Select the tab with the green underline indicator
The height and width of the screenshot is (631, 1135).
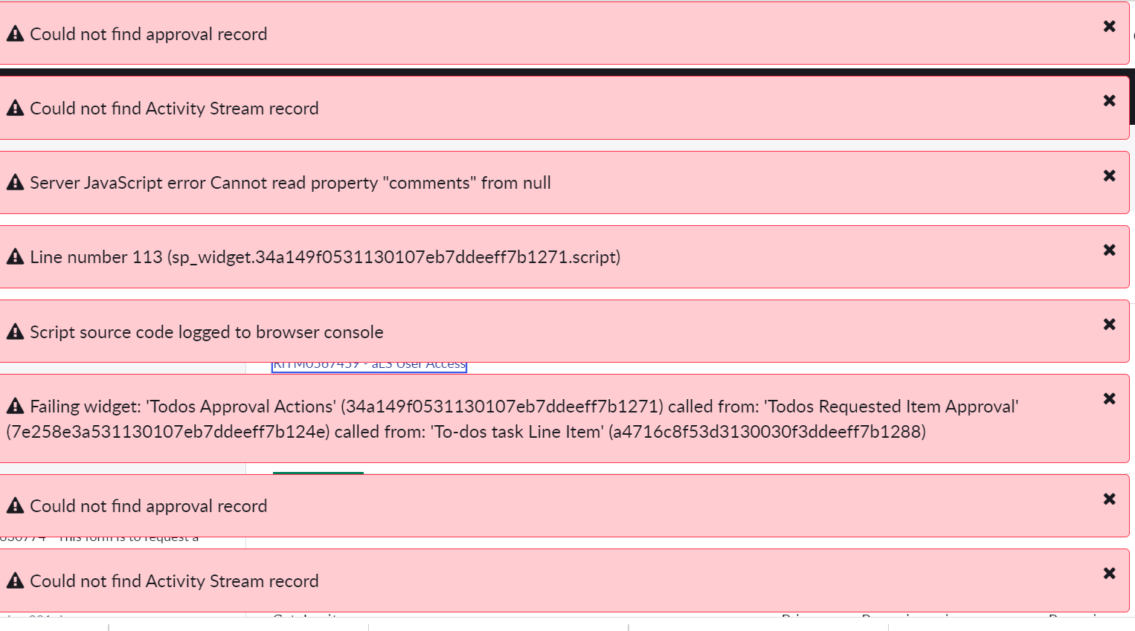tap(318, 470)
